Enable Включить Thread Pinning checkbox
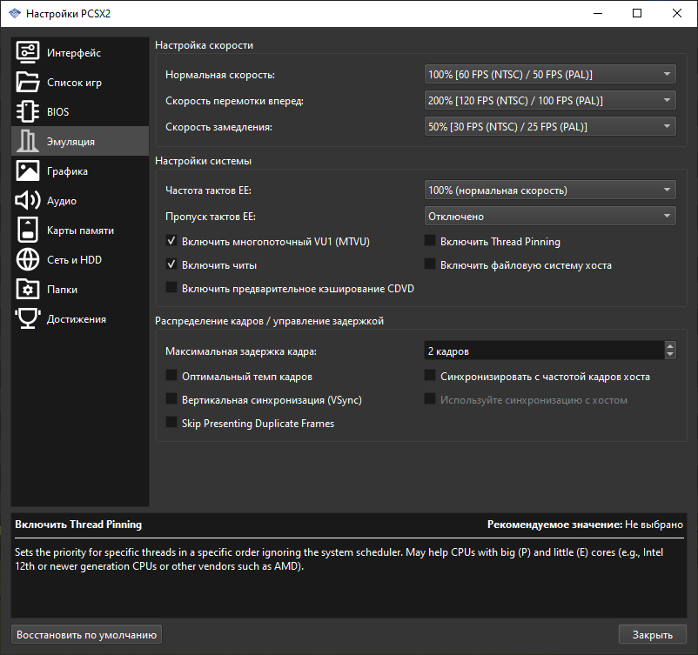Viewport: 698px width, 655px height. (430, 241)
